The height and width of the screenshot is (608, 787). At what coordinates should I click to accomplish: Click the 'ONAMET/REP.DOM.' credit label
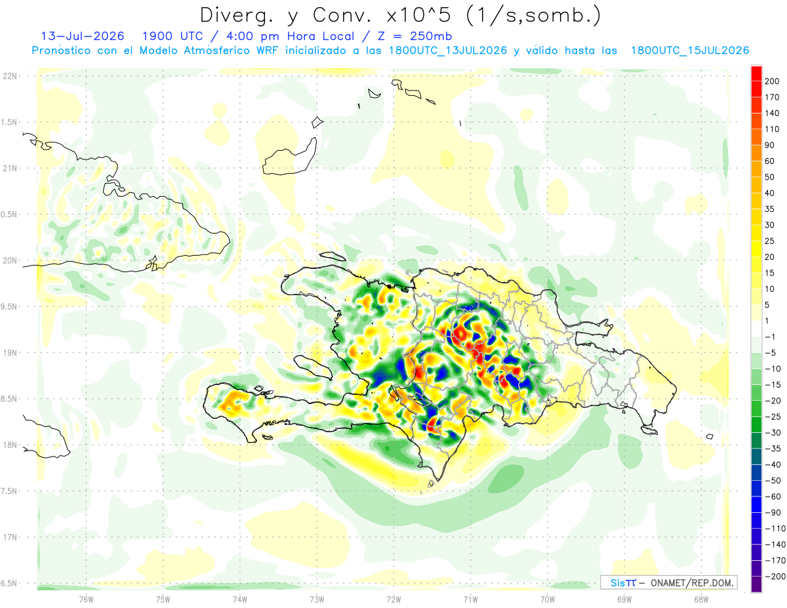pos(691,582)
